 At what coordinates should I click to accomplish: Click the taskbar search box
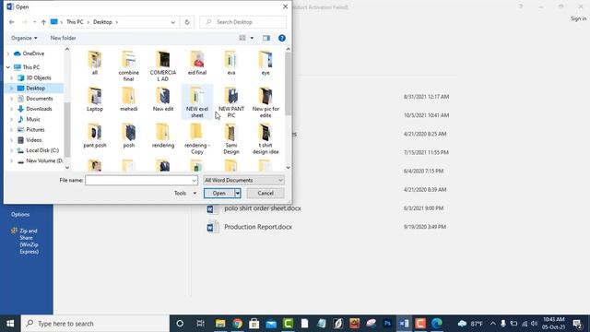click(x=95, y=324)
